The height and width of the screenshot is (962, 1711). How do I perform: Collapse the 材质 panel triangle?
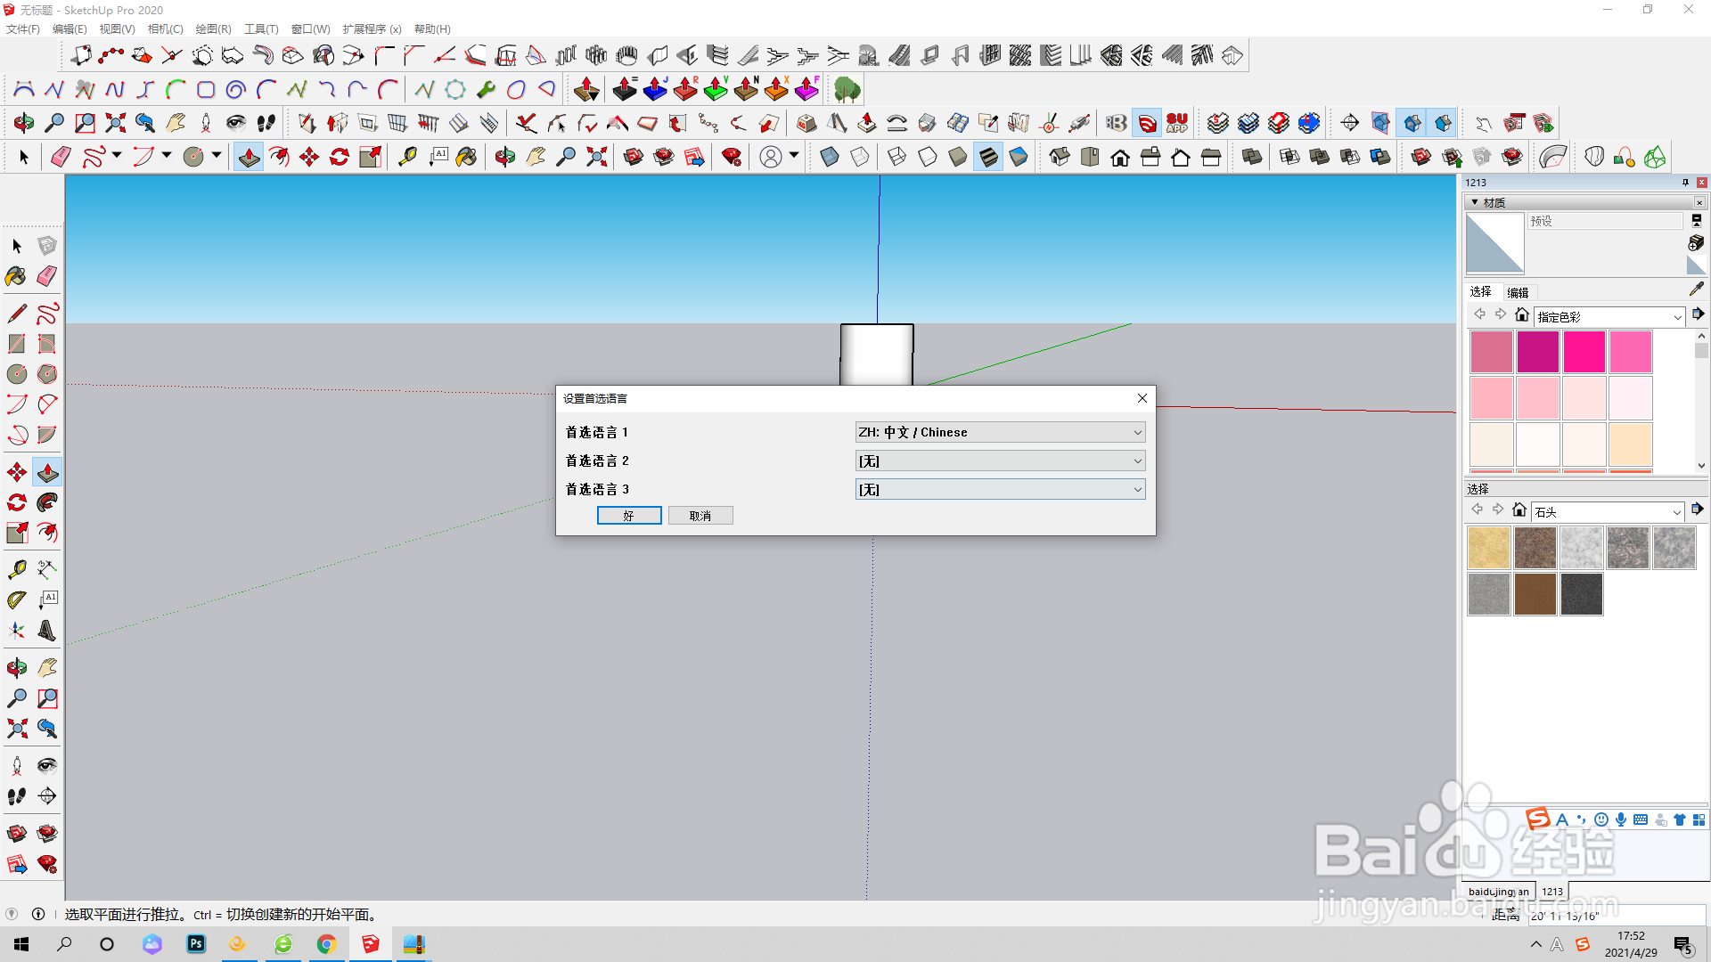pos(1475,203)
